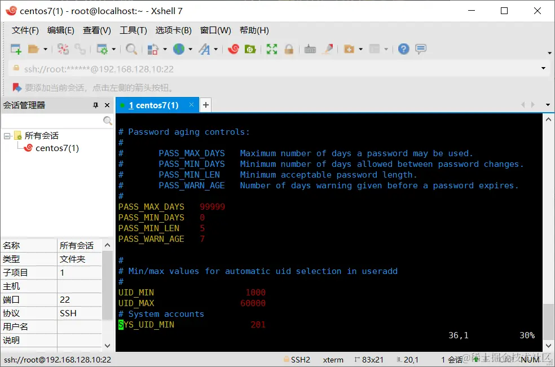Open the chat feedback bubble icon
Screen dimensions: 555x367
click(421, 49)
